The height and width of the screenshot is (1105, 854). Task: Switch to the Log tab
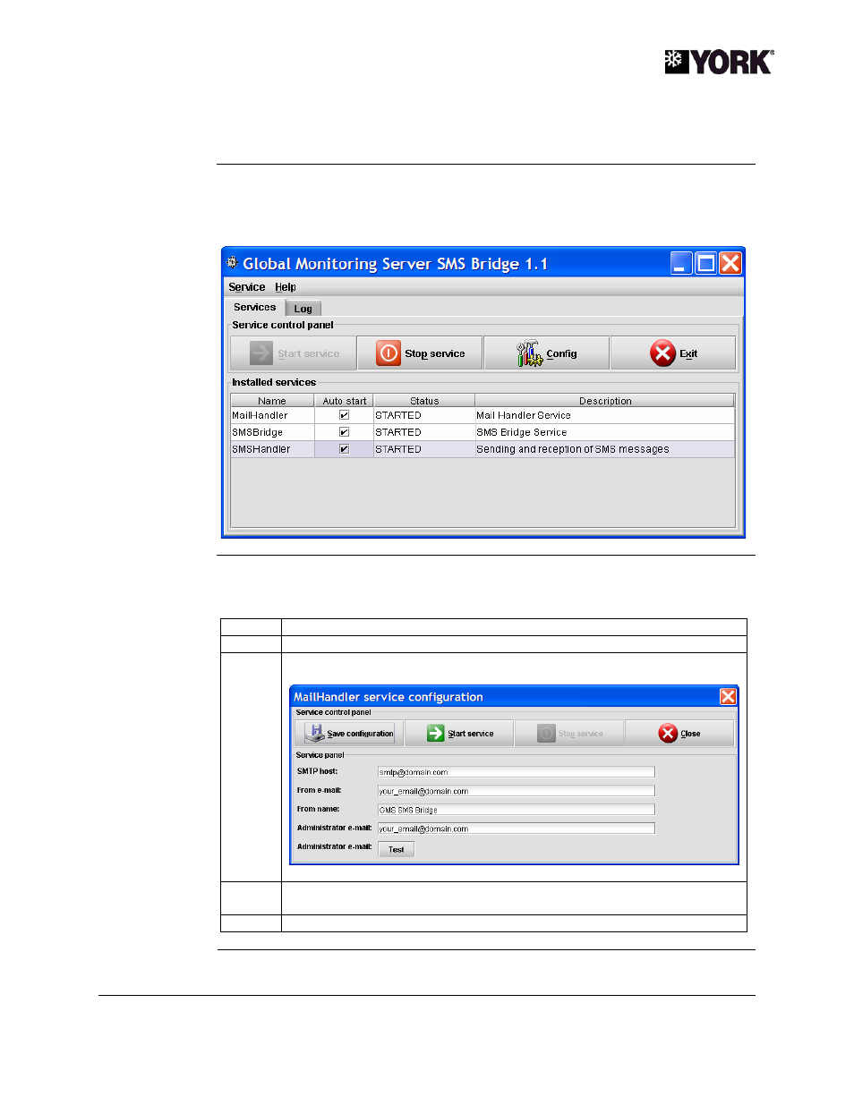[x=303, y=309]
